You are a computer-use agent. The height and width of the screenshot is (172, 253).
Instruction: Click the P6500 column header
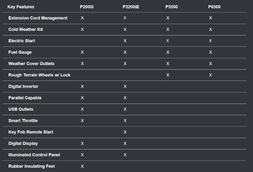(x=215, y=7)
